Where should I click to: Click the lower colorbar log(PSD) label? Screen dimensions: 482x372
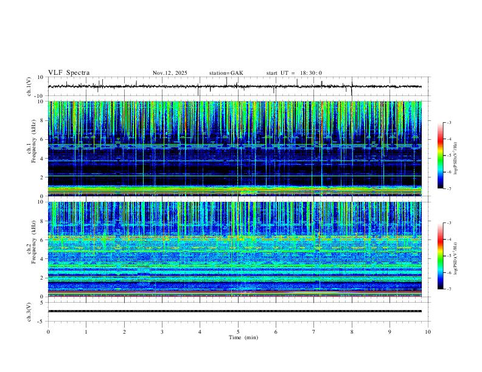(x=455, y=258)
